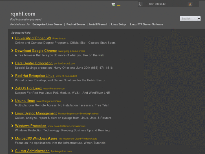
Task: Open the University of Phoenix sponsored link
Action: 33,38
